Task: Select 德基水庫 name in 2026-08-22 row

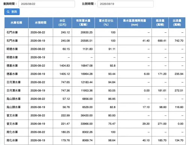Action: pos(12,66)
